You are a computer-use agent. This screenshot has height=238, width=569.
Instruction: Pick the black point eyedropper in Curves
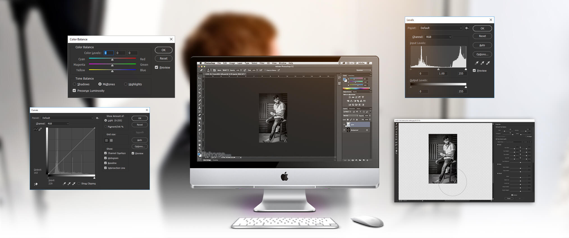pos(64,184)
